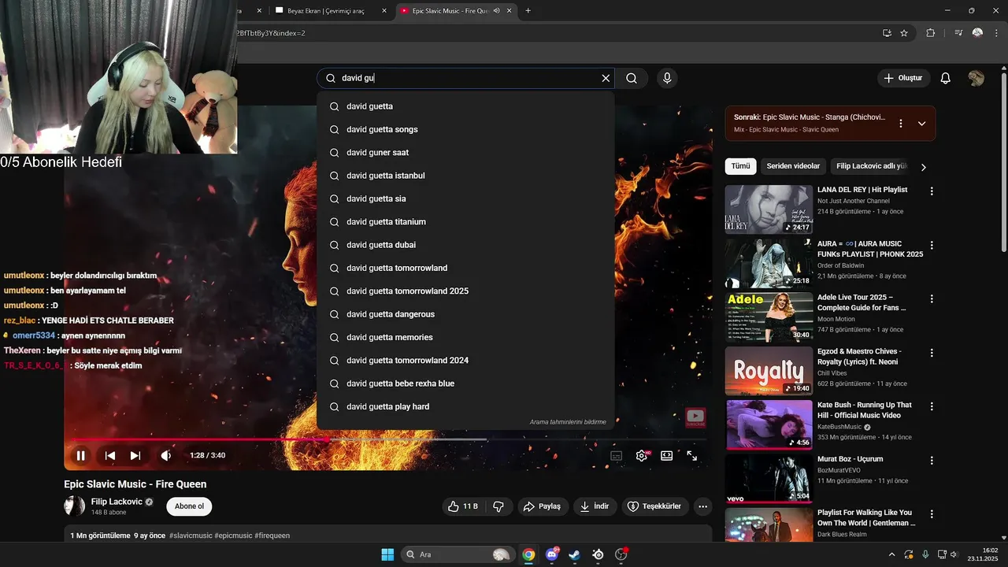Pick suggestion 'david guetta dangerous'
1008x567 pixels.
point(465,314)
